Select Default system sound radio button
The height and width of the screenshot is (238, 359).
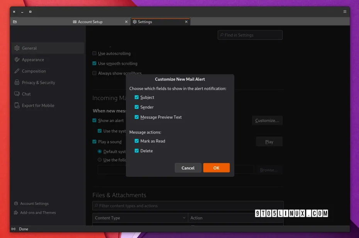click(100, 151)
